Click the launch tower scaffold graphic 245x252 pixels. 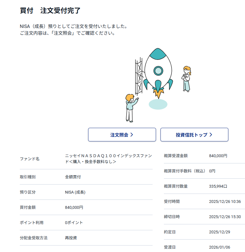(139, 76)
